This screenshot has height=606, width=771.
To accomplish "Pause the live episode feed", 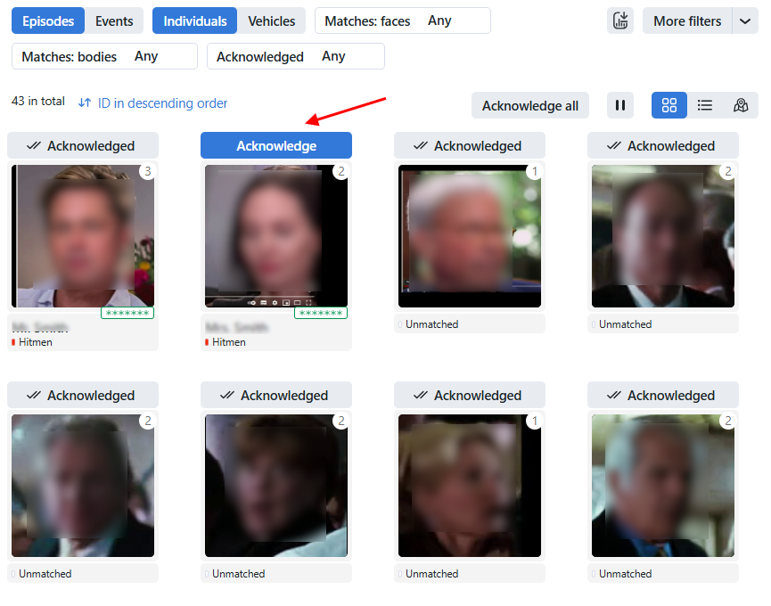I will [x=620, y=105].
